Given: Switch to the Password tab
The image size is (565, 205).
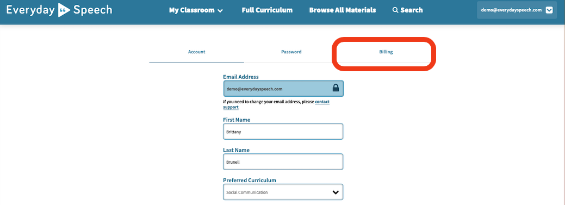Looking at the screenshot, I should click(x=291, y=52).
